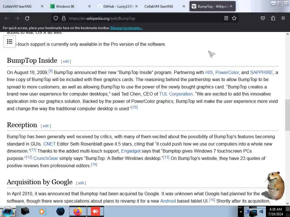Open the Extensions puzzle icon
The image size is (290, 217).
273,18
